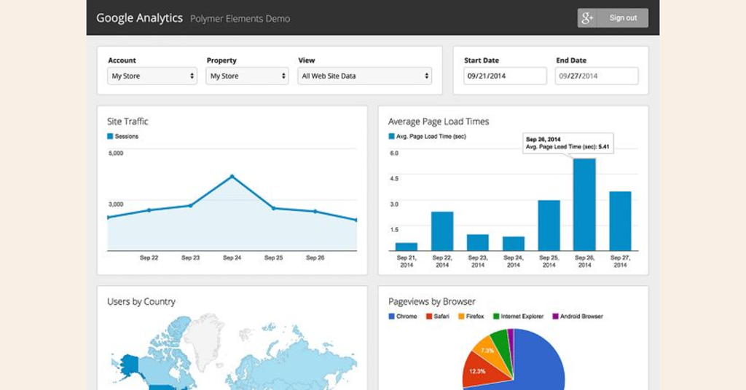Image resolution: width=746 pixels, height=390 pixels.
Task: Click the Sep 23, 2014 load time bar
Action: click(x=478, y=243)
